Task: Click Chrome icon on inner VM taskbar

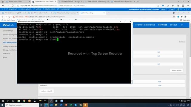Action: pos(24,101)
